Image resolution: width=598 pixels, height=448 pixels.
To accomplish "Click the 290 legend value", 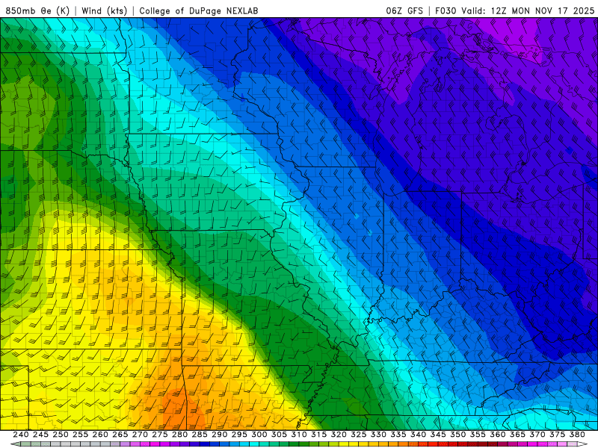I will click(x=219, y=435).
